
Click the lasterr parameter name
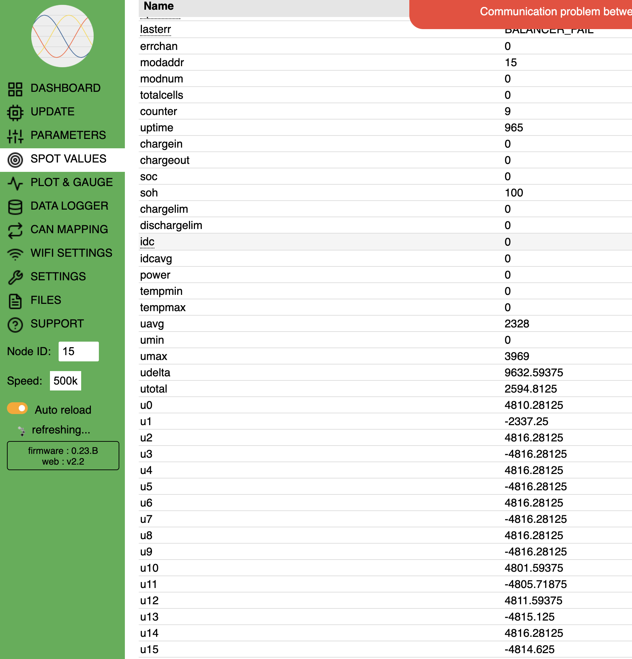click(155, 29)
